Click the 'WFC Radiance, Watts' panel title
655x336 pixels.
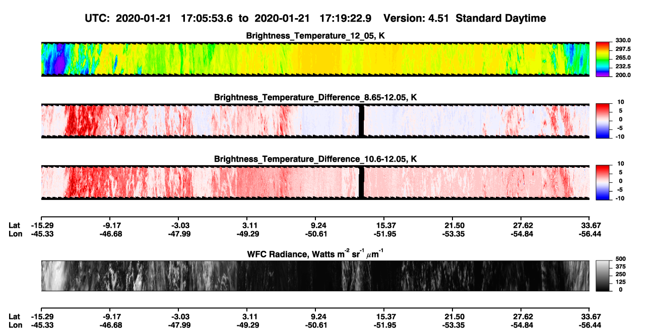click(315, 253)
